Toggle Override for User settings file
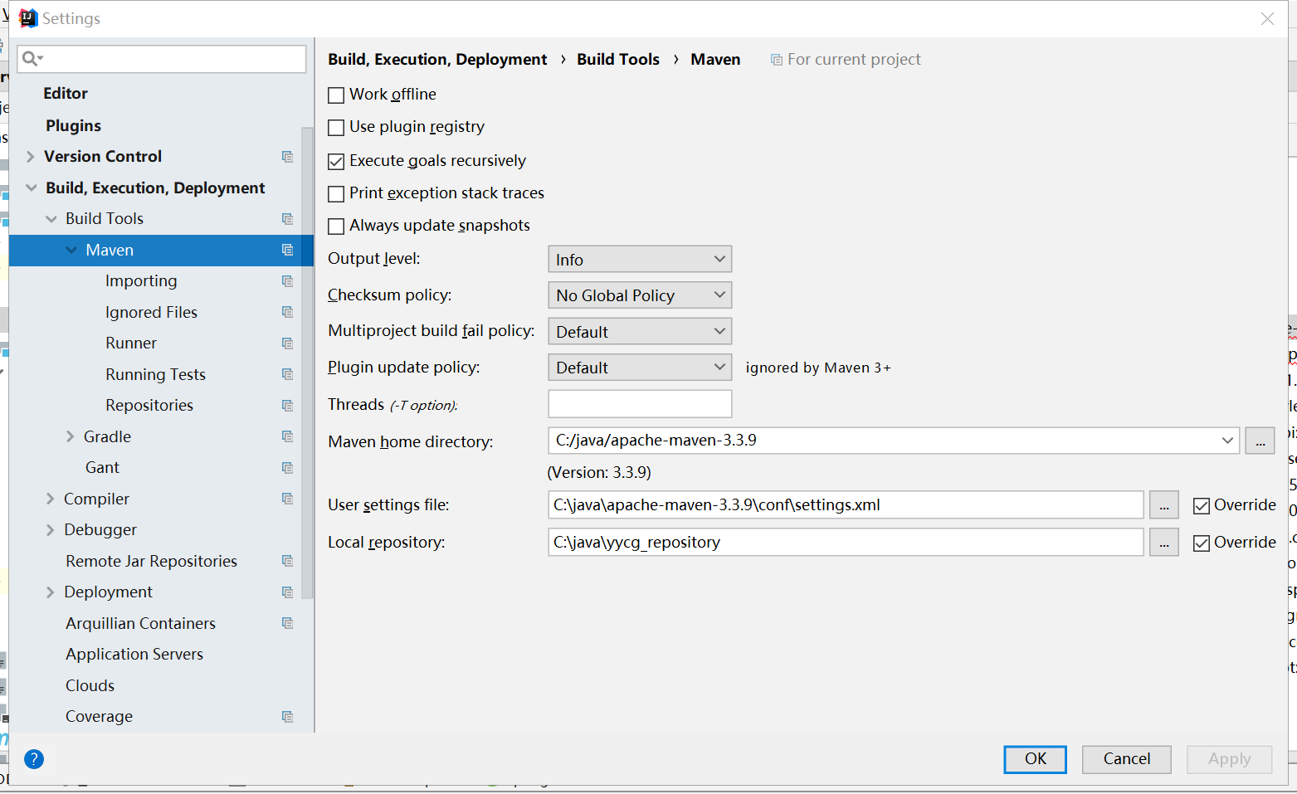 pos(1201,506)
